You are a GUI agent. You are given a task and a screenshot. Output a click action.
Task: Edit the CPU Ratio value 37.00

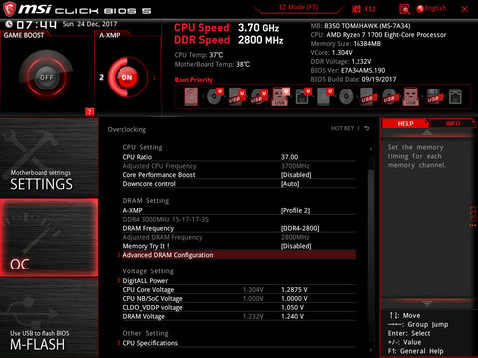pos(290,157)
